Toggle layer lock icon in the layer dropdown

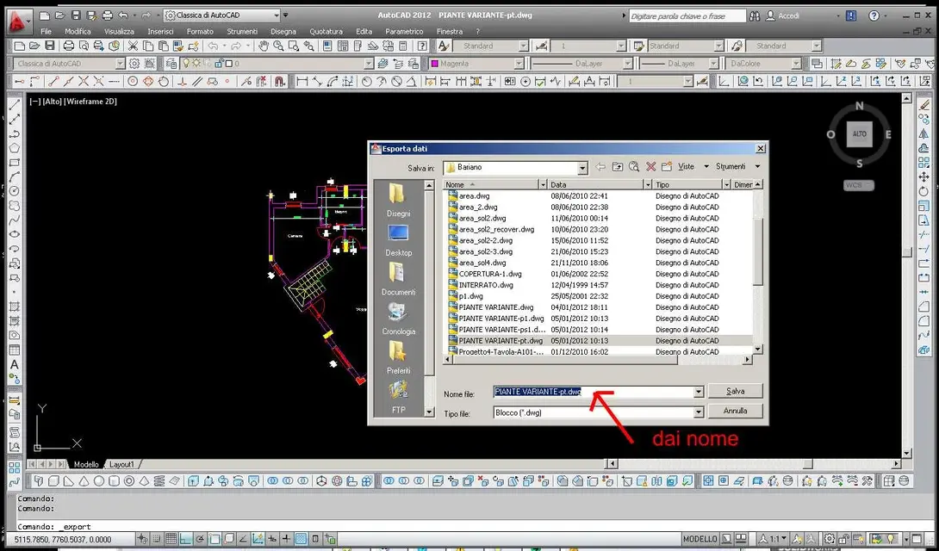coord(218,63)
